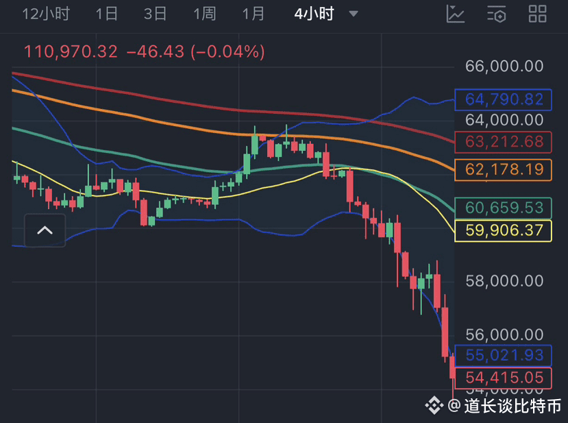
Task: Select the 1日 timeframe tab
Action: point(107,14)
